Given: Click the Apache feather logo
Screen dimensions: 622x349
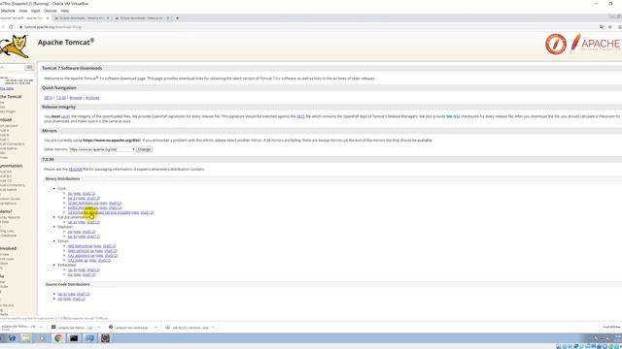Looking at the screenshot, I should pos(596,44).
